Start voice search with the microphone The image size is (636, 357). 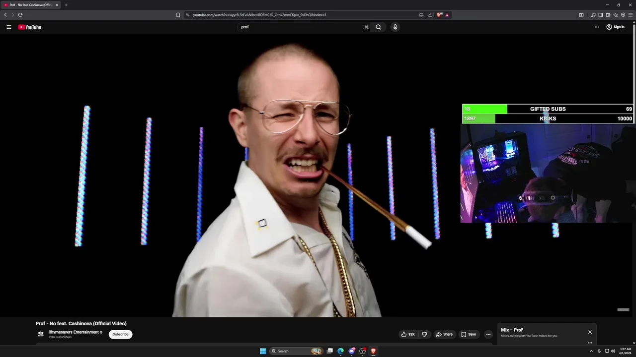395,27
